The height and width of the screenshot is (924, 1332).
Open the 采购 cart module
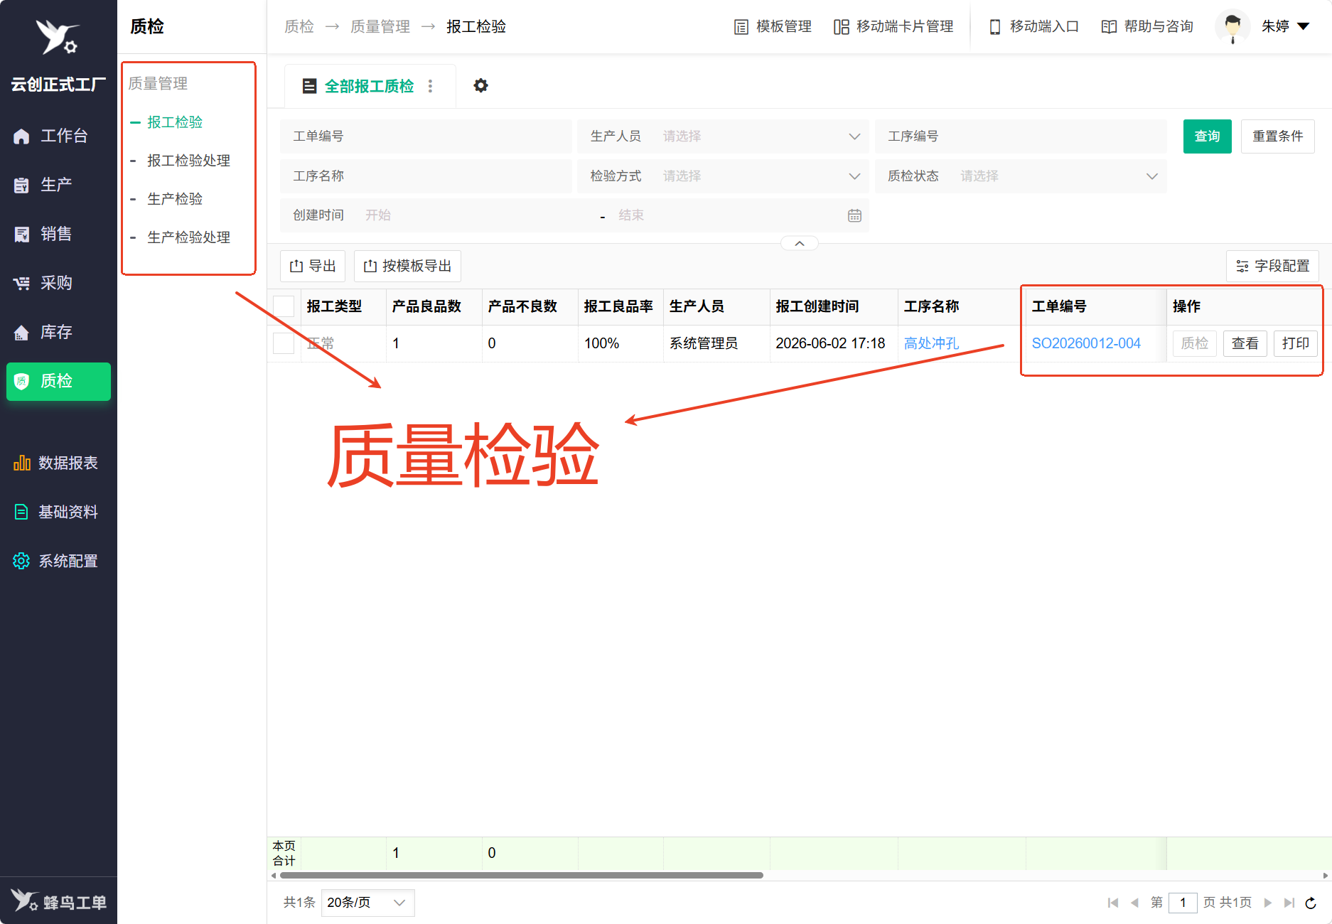tap(57, 283)
